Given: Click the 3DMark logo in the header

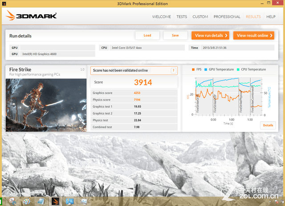Looking at the screenshot, I should [x=31, y=16].
